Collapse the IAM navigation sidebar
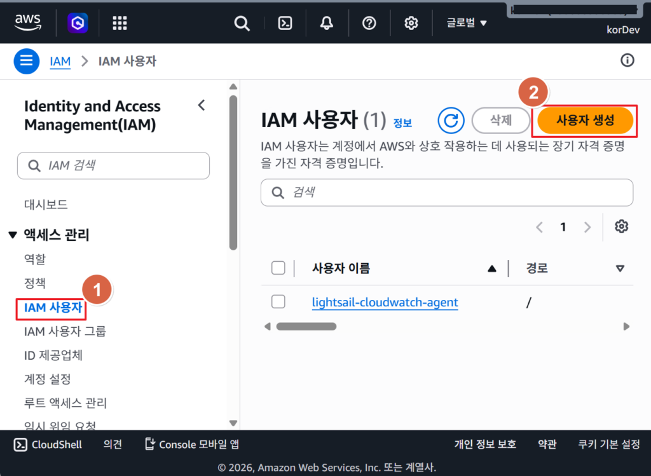Image resolution: width=651 pixels, height=476 pixels. [202, 105]
